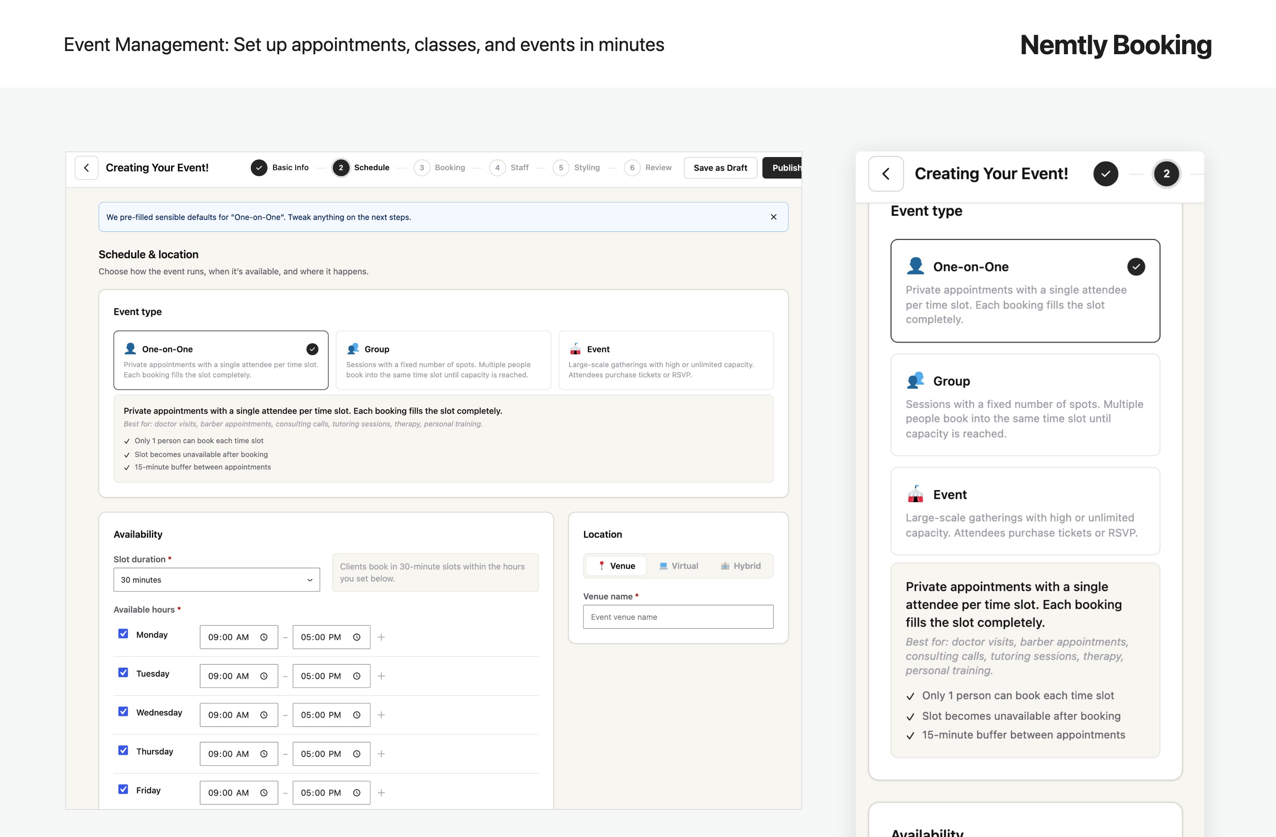Image resolution: width=1276 pixels, height=837 pixels.
Task: Click the Nemtly Booking brand title
Action: [1116, 45]
